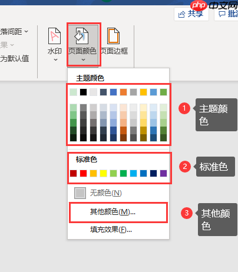
Task: Pick the black theme color swatch
Action: tap(83, 92)
